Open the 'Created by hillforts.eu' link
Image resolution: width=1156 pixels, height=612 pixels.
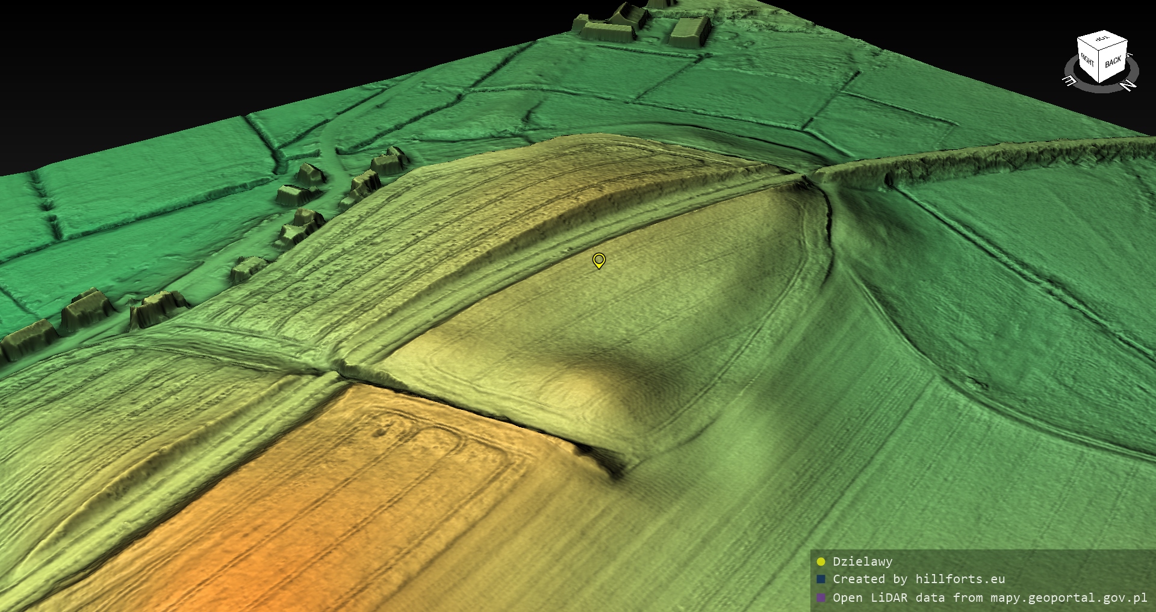coord(918,580)
